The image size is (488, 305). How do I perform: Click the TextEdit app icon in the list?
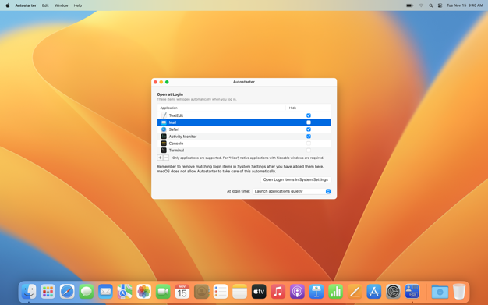[x=164, y=115]
